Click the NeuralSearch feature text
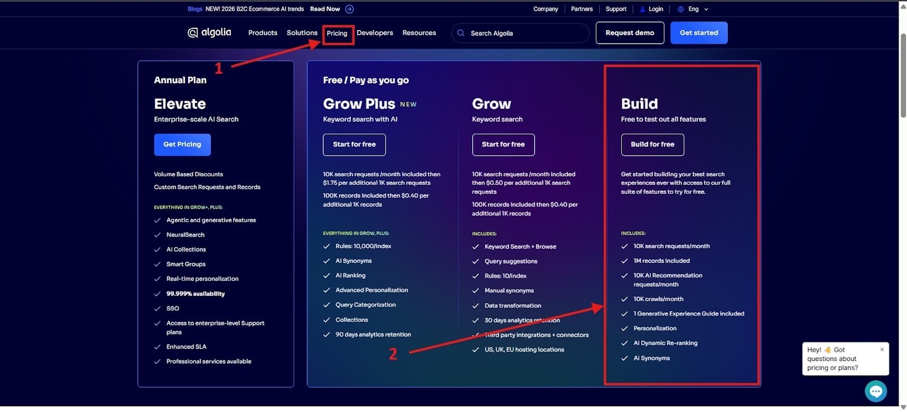 click(x=185, y=235)
